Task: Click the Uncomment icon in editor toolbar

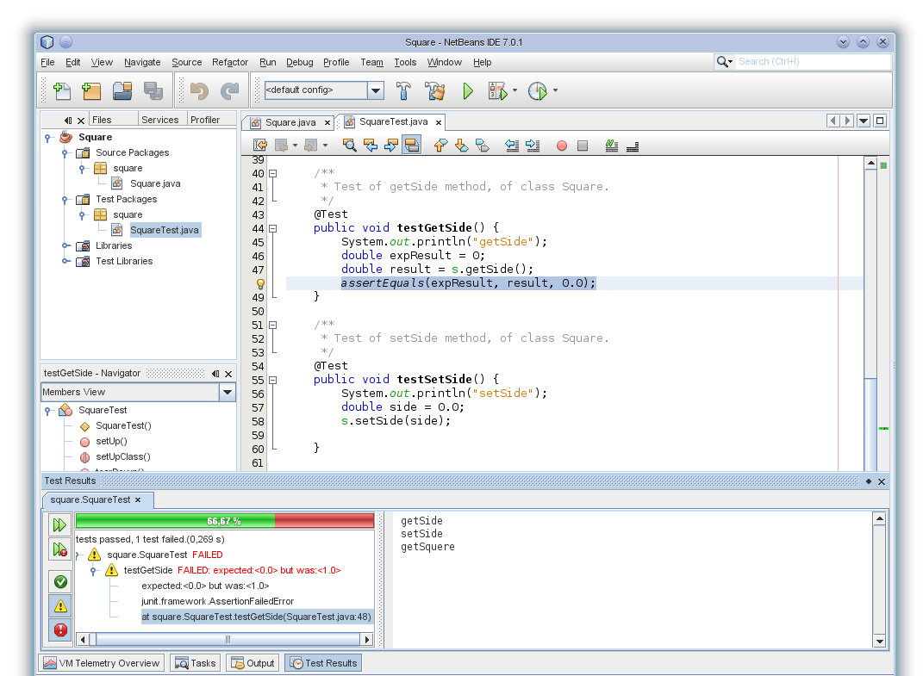Action: point(633,146)
